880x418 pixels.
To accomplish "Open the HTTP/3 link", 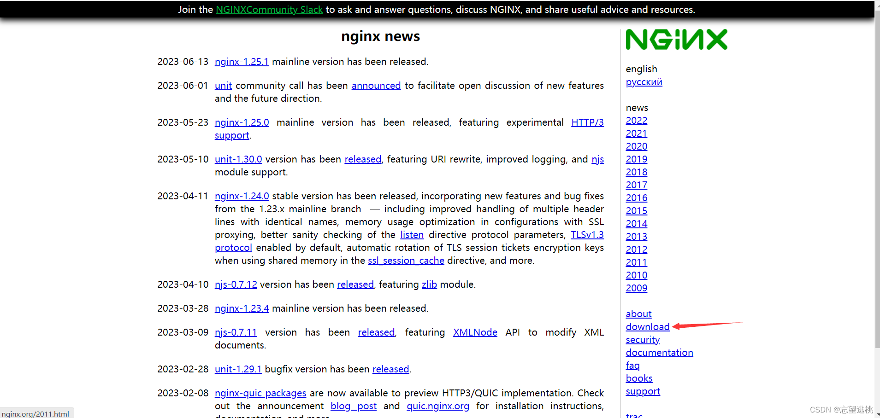I will [587, 122].
